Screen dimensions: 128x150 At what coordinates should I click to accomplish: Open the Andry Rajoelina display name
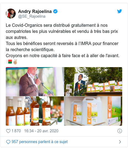click(x=35, y=11)
